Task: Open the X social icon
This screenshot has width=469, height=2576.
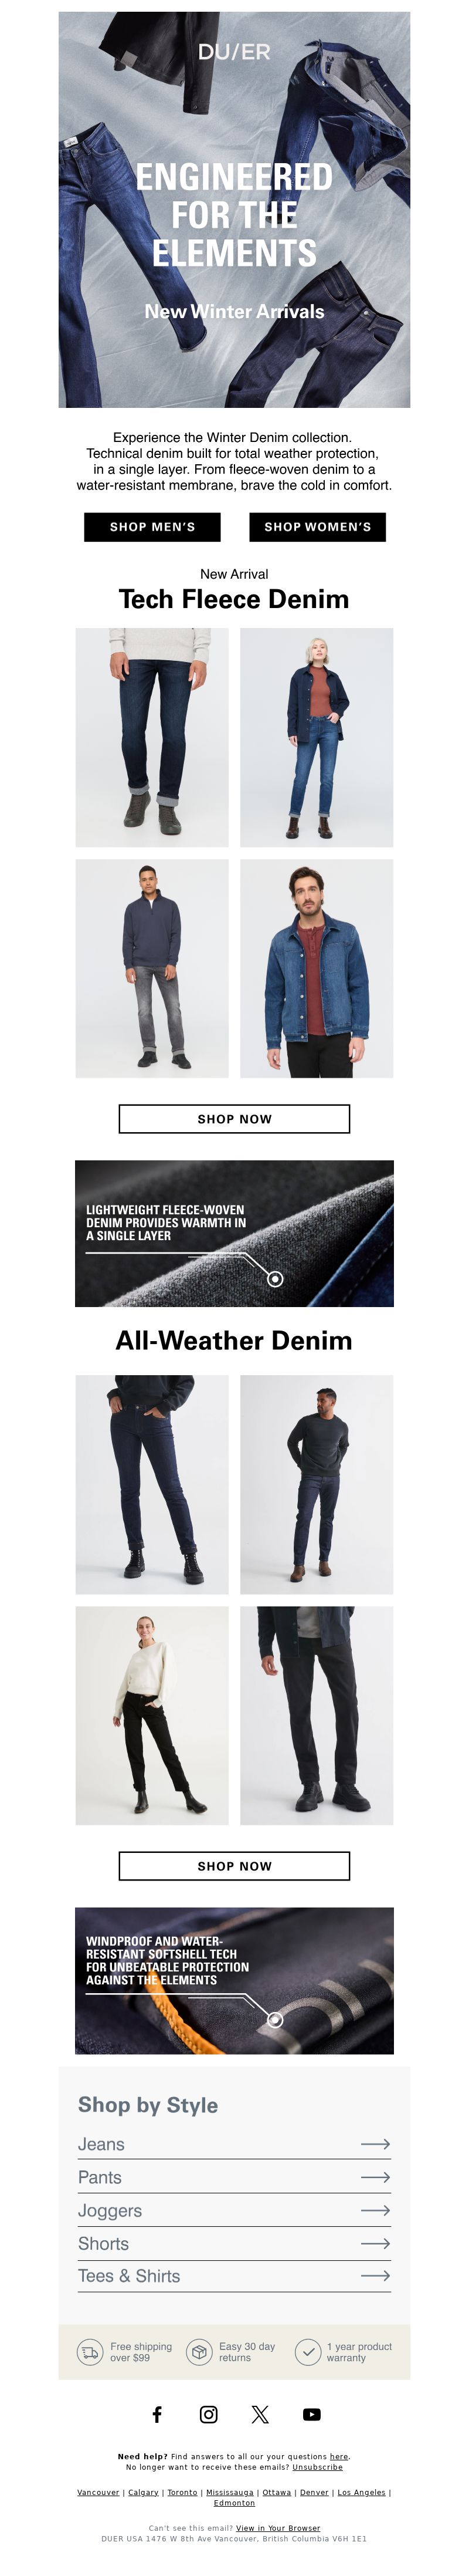Action: click(x=260, y=2414)
